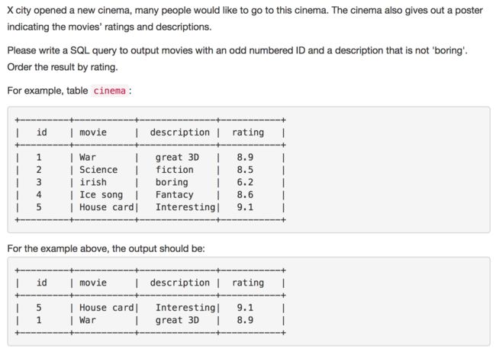The image size is (496, 361).
Task: Click the 'id' header in first table
Action: (42, 133)
